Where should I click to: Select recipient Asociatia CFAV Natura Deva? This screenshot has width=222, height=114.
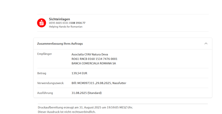tap(90, 54)
